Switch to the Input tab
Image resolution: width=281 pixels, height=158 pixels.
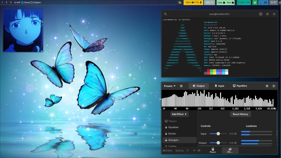219,86
